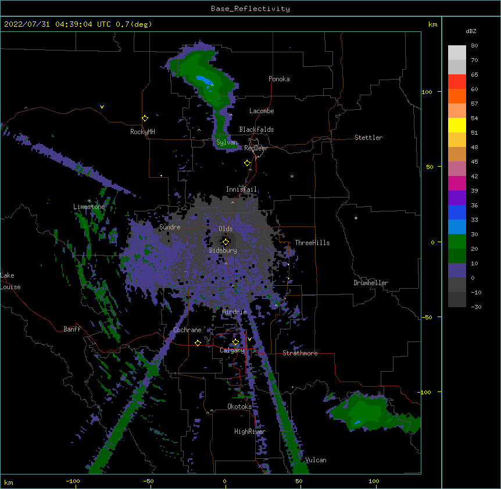The image size is (501, 489).
Task: Click the yellow marker south of RedDeer
Action: [247, 163]
